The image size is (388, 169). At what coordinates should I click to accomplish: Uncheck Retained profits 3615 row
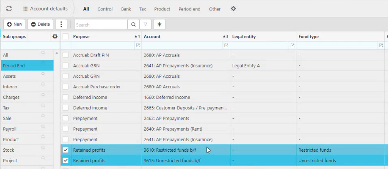[x=66, y=161]
